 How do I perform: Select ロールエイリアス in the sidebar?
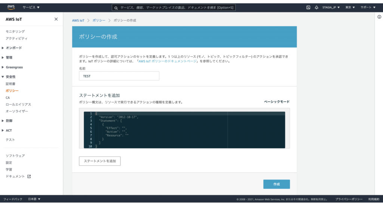pyautogui.click(x=18, y=105)
